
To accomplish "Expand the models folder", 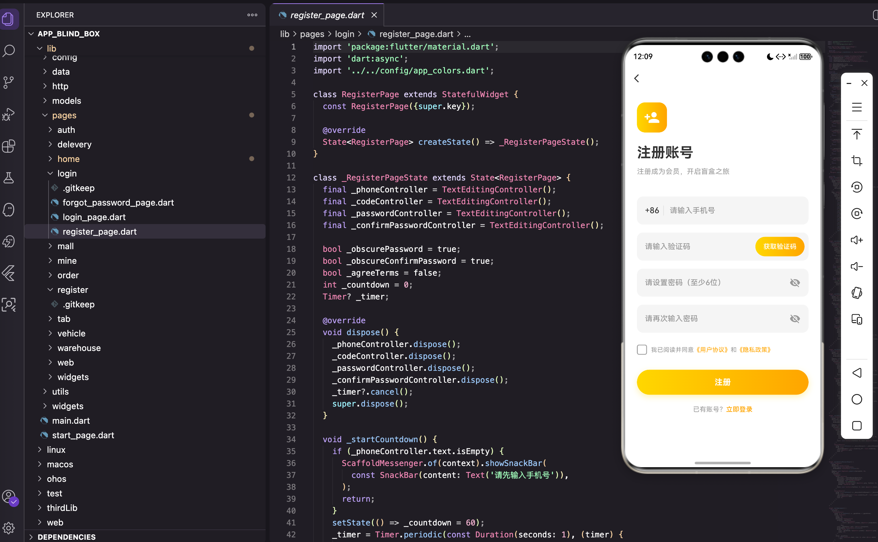I will point(67,101).
